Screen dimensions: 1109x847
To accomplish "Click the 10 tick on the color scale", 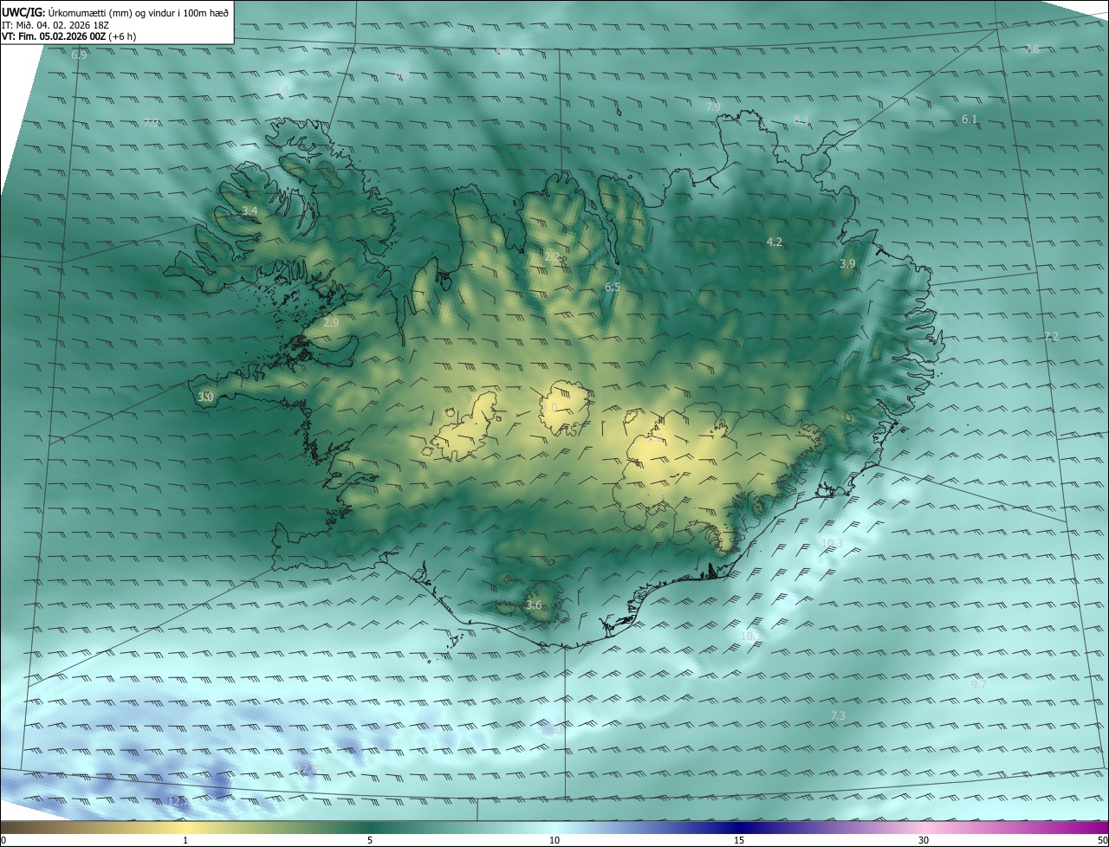I will pos(554,840).
